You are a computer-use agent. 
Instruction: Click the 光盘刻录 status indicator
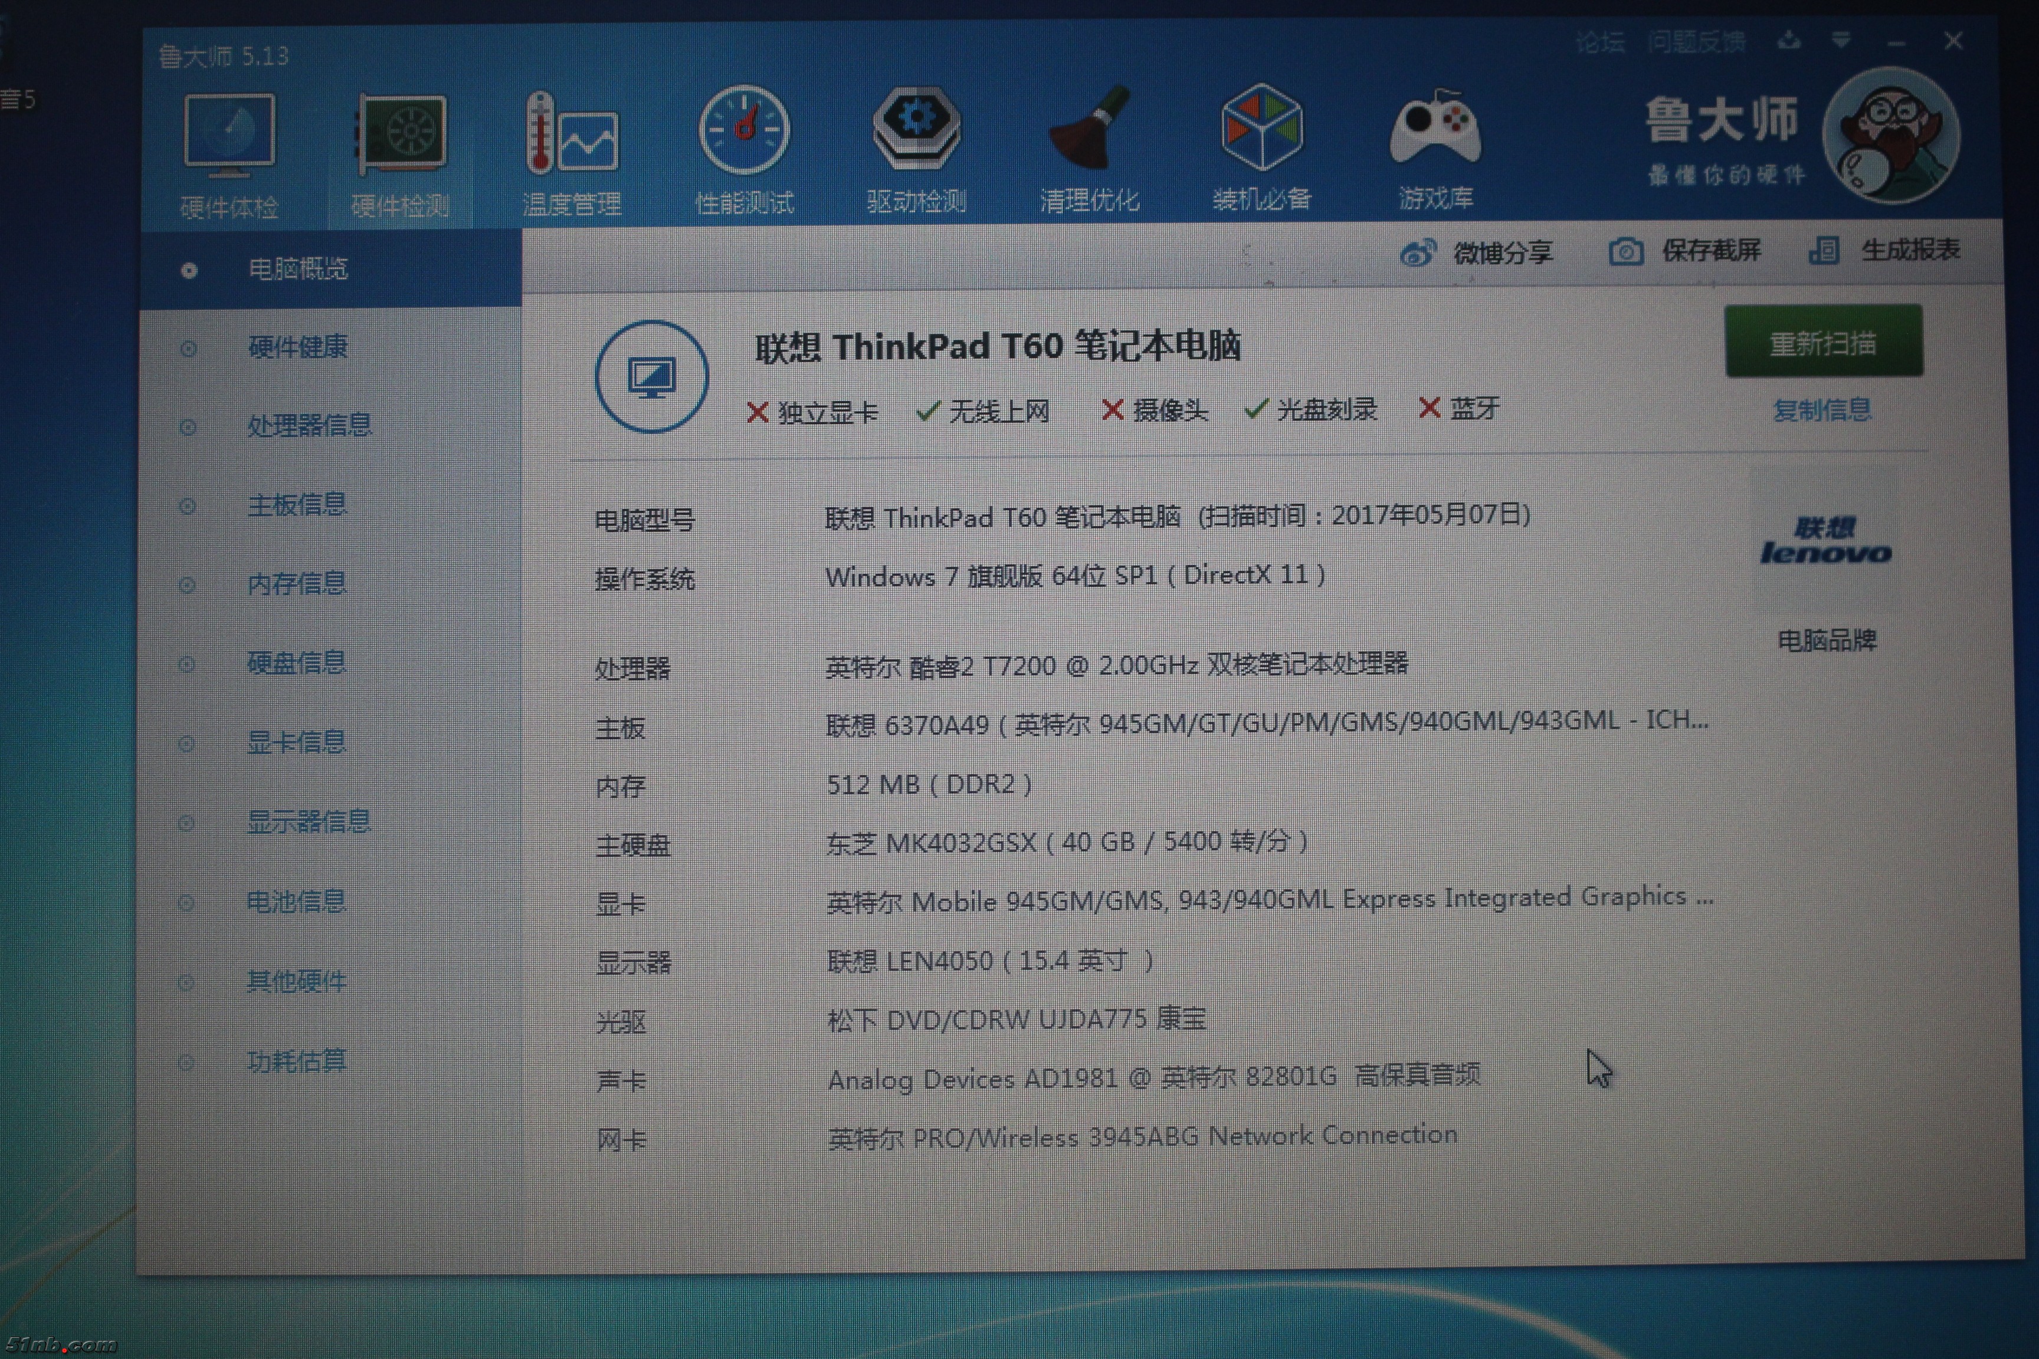1311,409
